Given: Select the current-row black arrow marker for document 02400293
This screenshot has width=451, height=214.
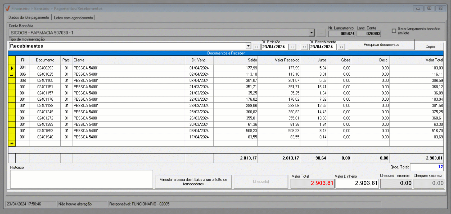Looking at the screenshot, I should point(12,68).
